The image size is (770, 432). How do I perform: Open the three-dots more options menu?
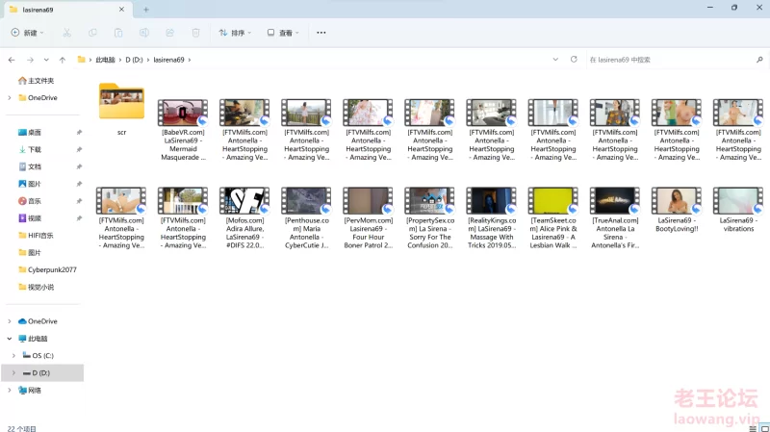tap(321, 33)
